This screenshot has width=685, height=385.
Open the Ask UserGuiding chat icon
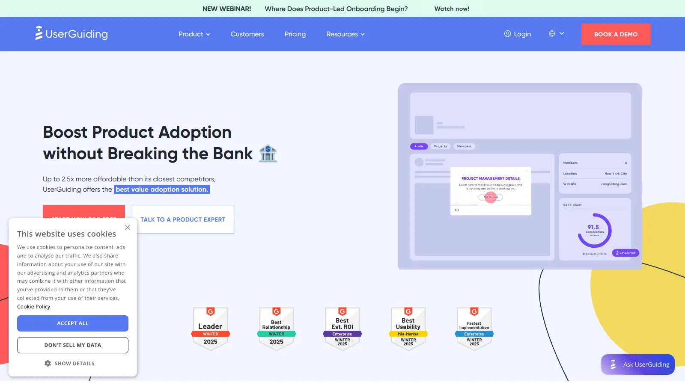(613, 364)
